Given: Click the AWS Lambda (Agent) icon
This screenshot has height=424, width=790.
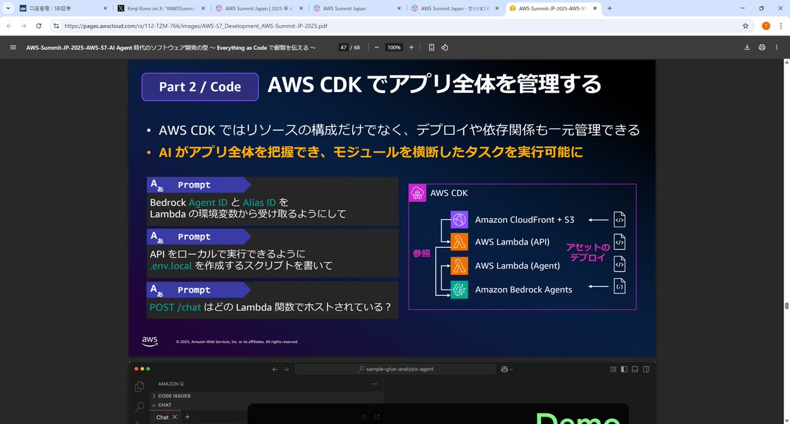Looking at the screenshot, I should (x=459, y=266).
